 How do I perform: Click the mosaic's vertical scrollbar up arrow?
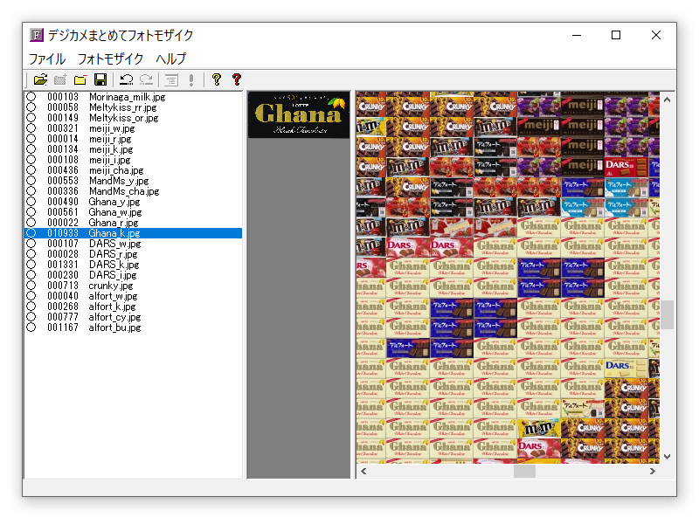667,100
